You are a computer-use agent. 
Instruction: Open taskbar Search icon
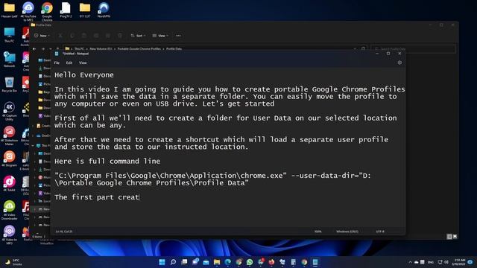pyautogui.click(x=174, y=262)
